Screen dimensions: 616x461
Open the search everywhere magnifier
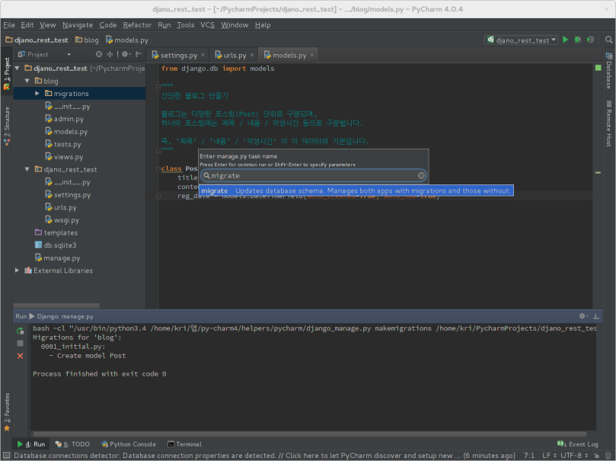click(608, 40)
